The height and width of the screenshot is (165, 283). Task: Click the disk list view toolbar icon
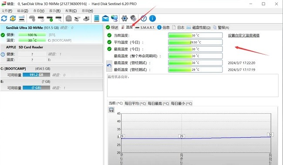click(22, 18)
